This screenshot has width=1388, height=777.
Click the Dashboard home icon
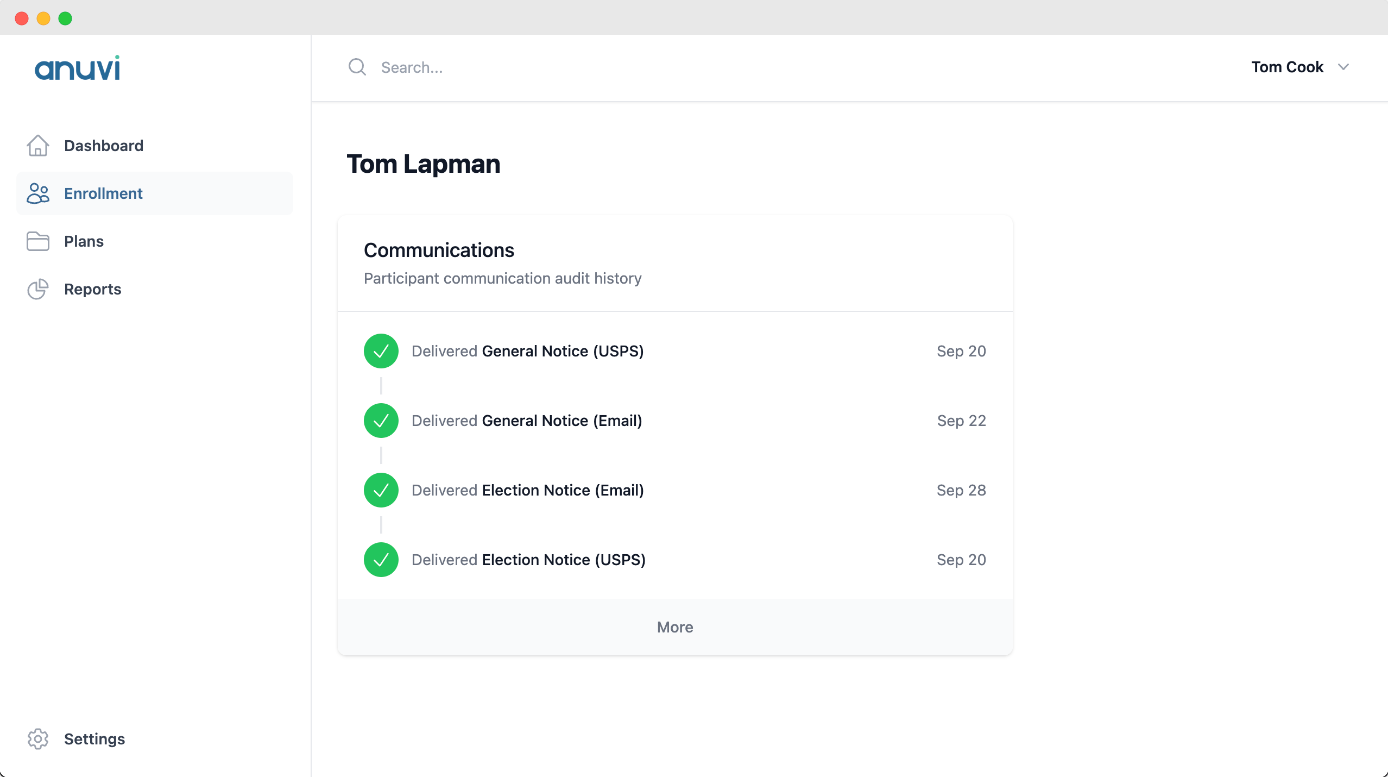(x=38, y=146)
